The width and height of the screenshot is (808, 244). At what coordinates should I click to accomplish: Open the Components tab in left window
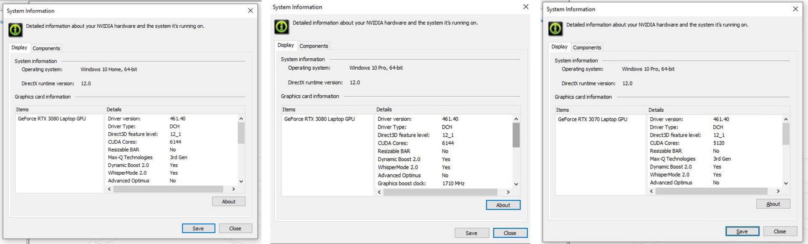[46, 48]
